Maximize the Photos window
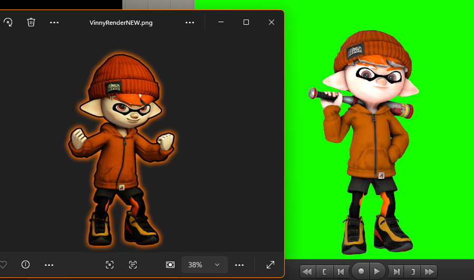The width and height of the screenshot is (474, 280). coord(246,22)
